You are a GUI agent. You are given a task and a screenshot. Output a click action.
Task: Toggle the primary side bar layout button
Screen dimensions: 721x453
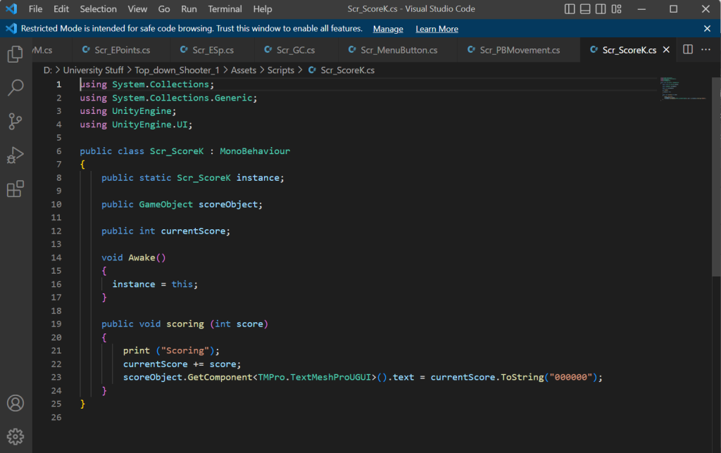coord(570,9)
